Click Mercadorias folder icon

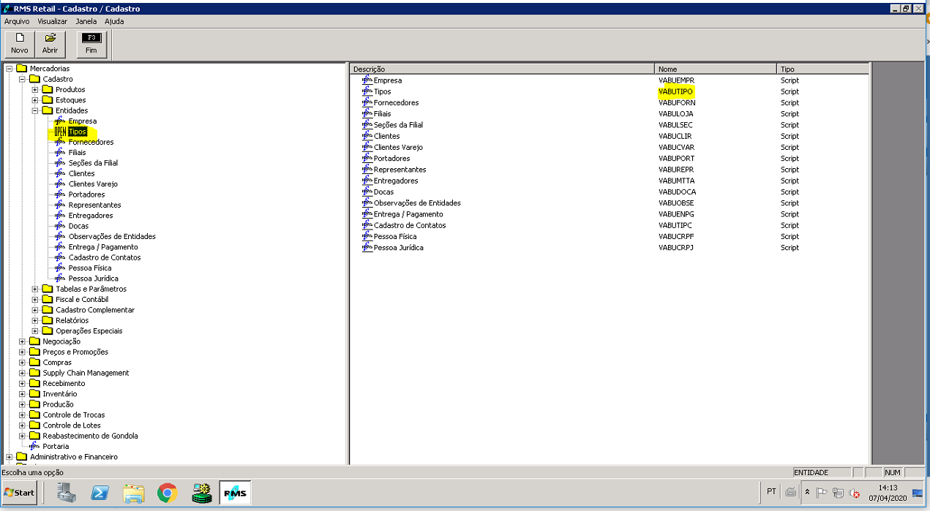point(22,69)
